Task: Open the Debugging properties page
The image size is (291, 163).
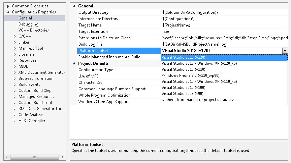Action: click(x=28, y=24)
